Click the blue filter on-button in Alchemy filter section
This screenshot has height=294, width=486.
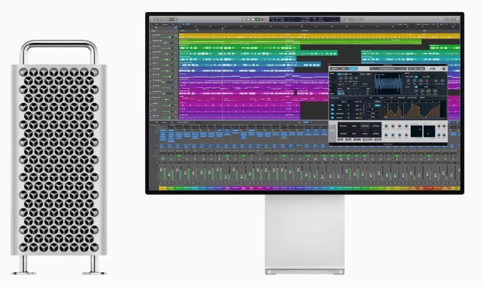(x=416, y=87)
